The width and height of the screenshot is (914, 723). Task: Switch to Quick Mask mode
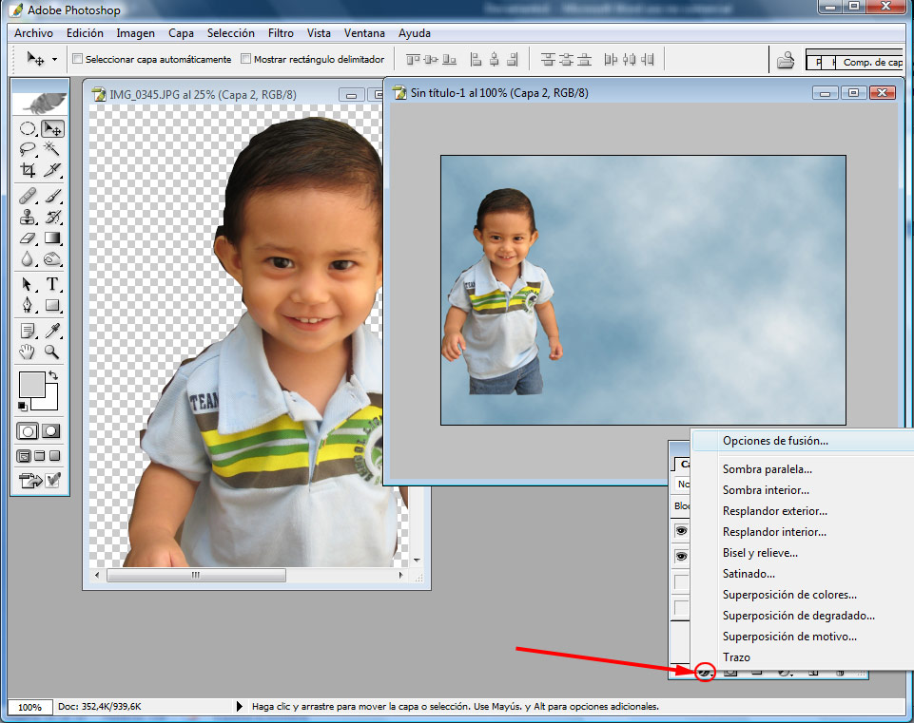point(51,431)
